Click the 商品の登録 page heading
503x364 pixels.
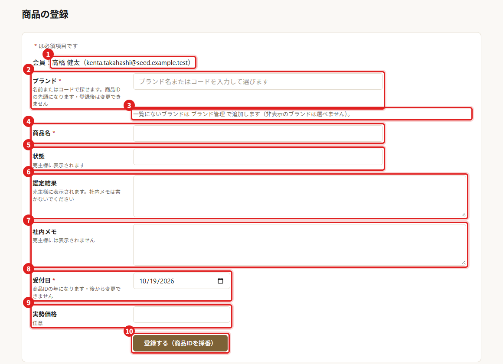[45, 14]
